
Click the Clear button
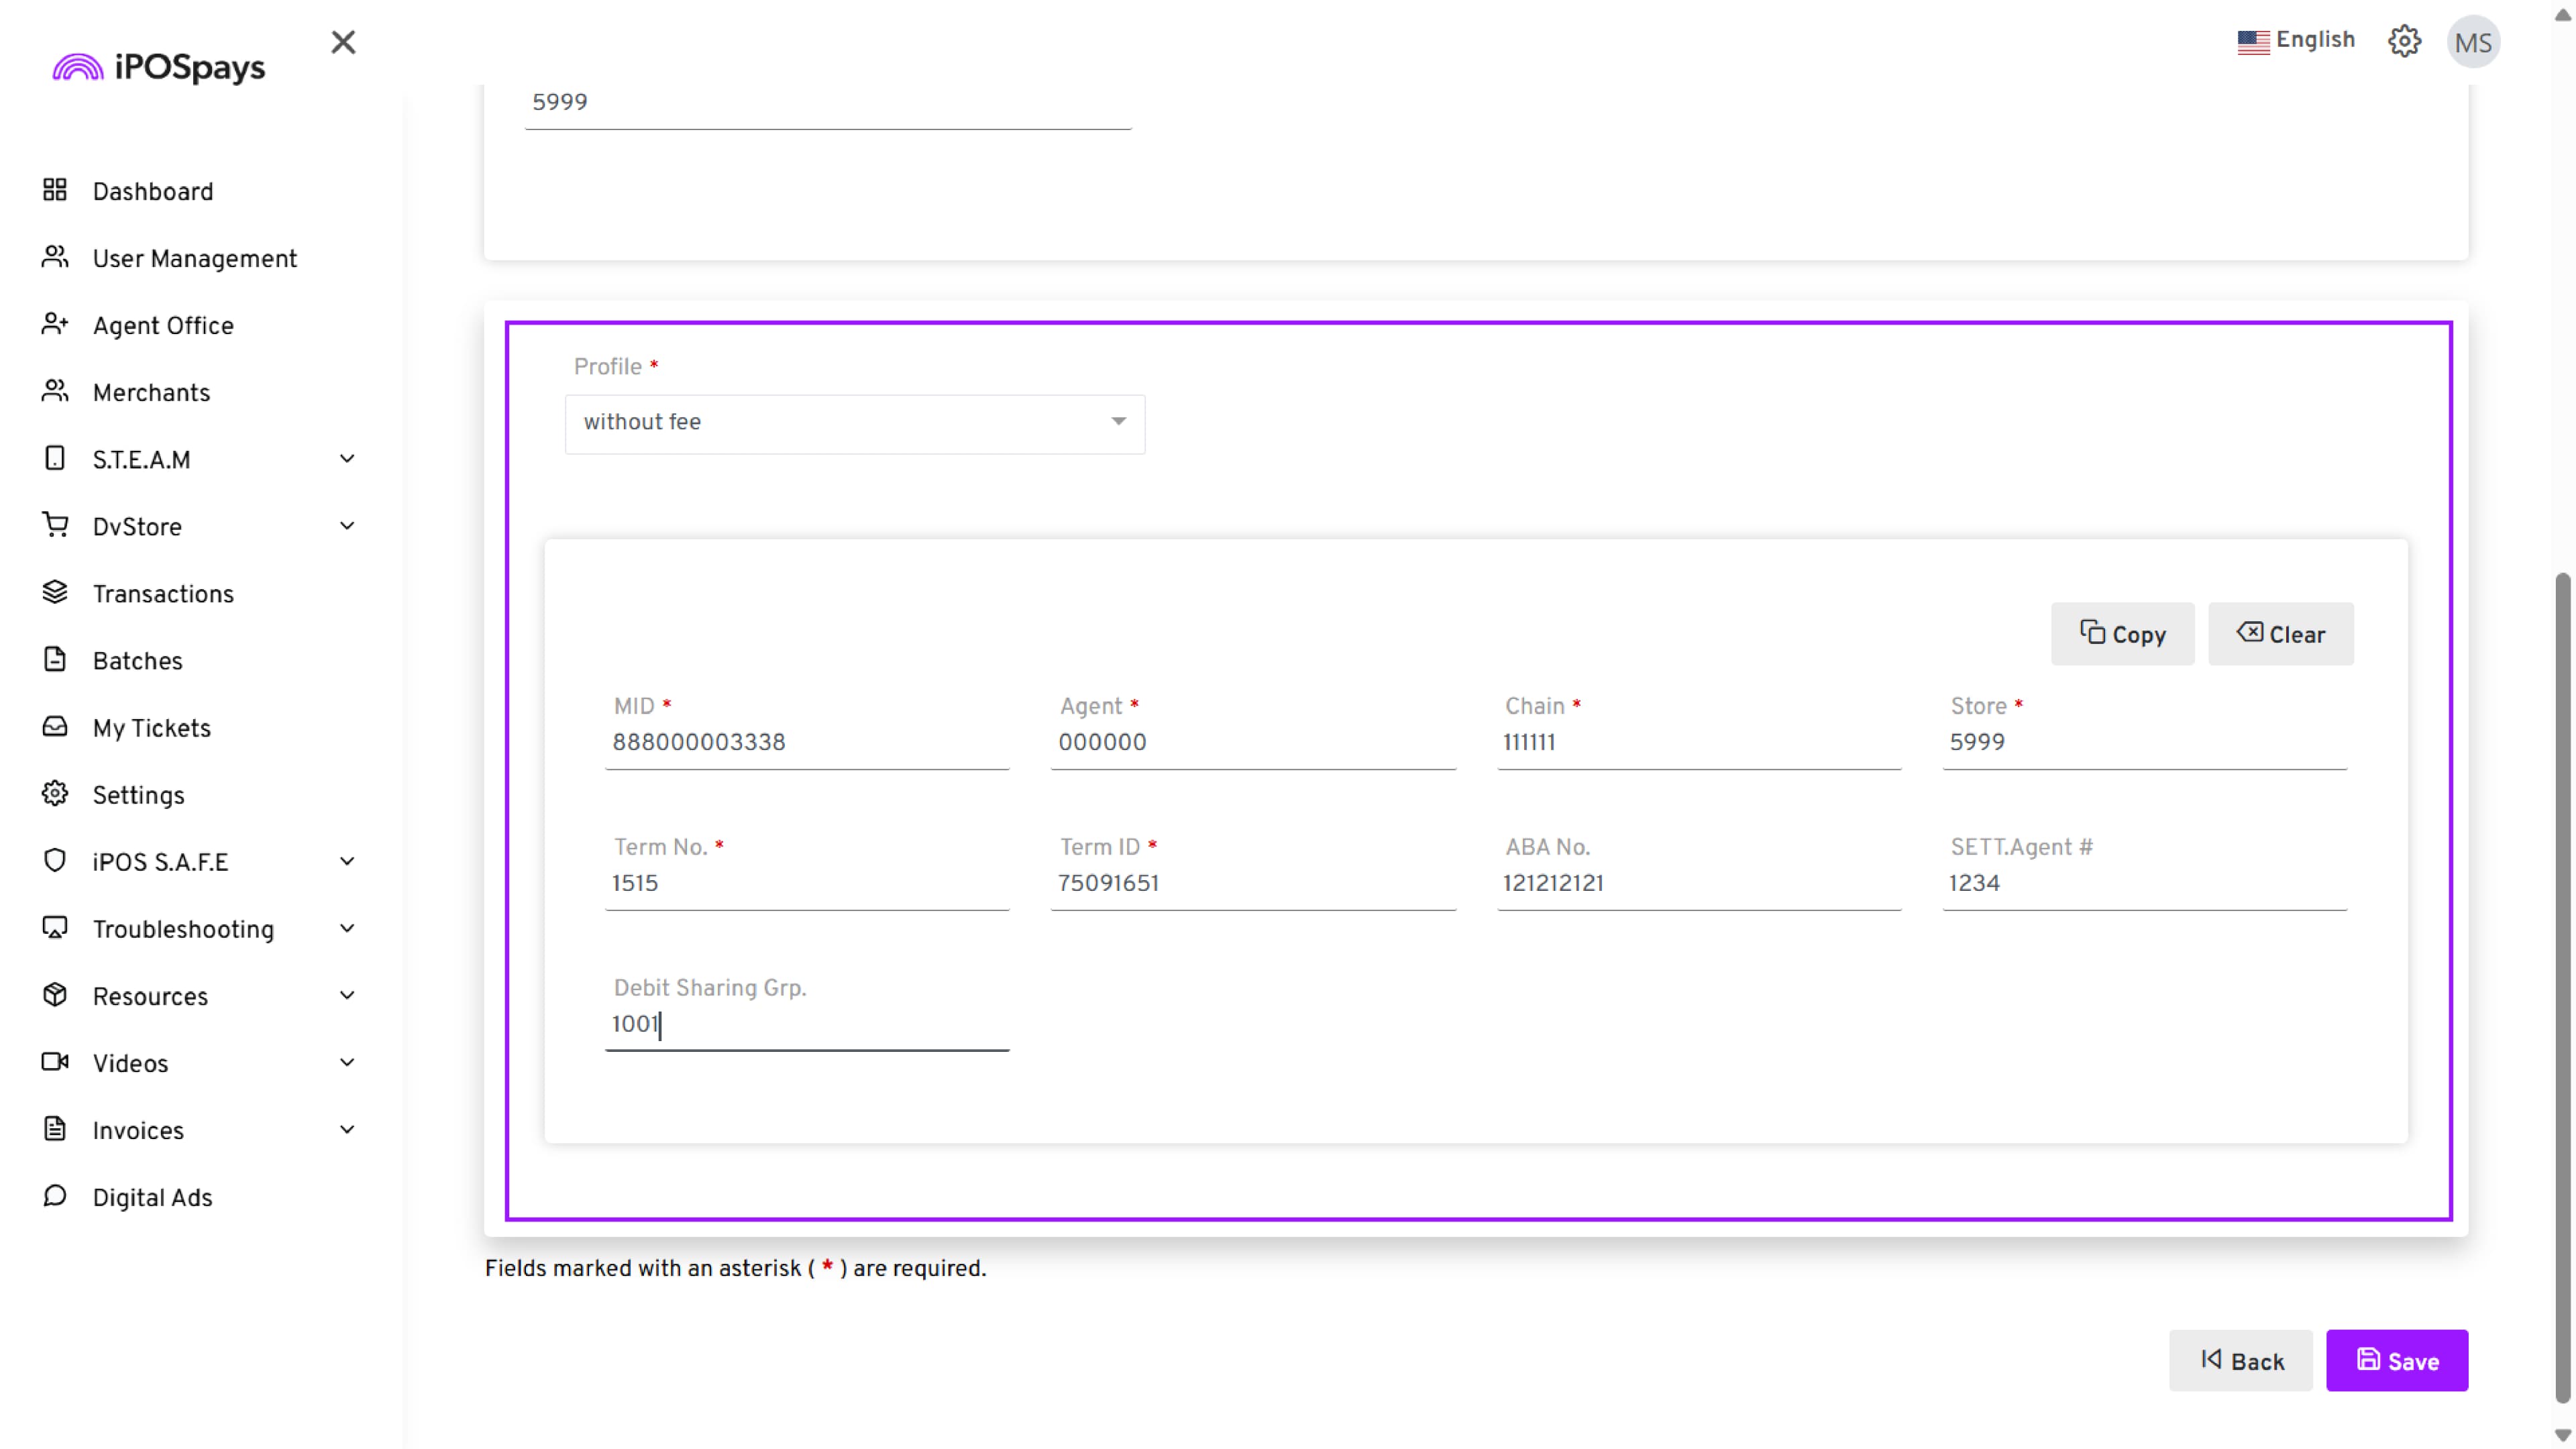pyautogui.click(x=2280, y=634)
